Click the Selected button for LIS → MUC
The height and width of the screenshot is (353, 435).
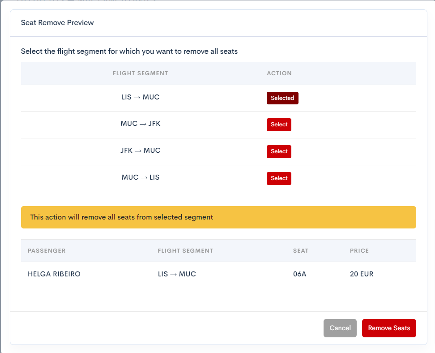click(x=282, y=98)
